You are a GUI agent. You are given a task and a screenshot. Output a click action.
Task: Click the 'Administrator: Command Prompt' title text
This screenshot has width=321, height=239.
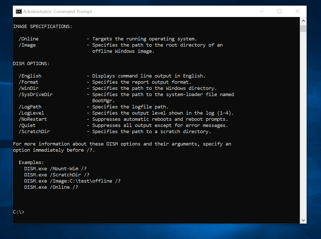57,12
